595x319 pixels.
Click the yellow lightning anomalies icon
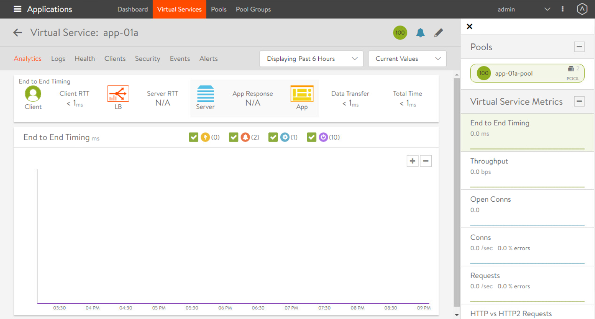(x=205, y=137)
